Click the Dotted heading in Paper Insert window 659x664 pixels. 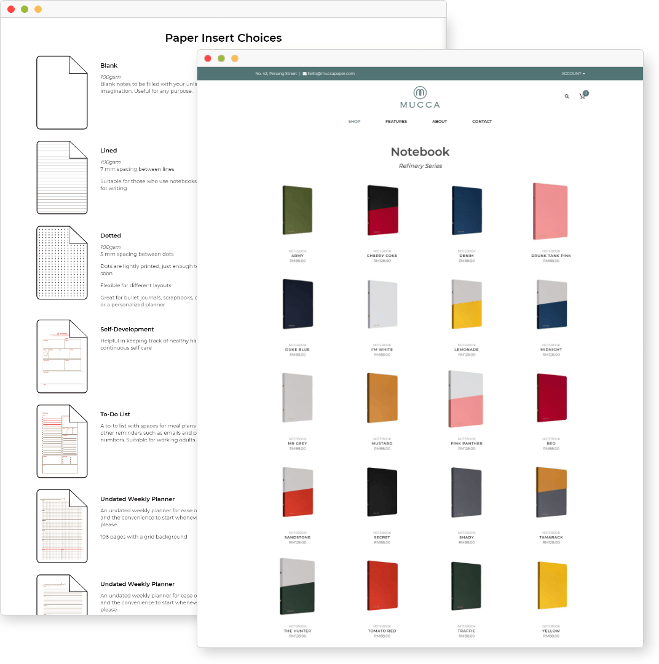coord(111,236)
